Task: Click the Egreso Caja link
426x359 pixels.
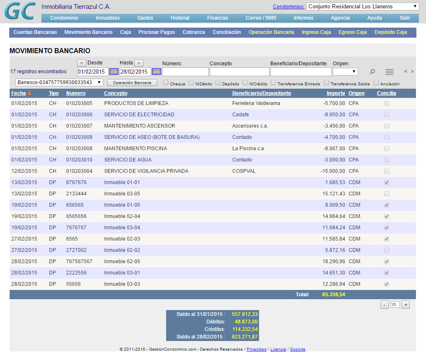Action: pyautogui.click(x=352, y=32)
